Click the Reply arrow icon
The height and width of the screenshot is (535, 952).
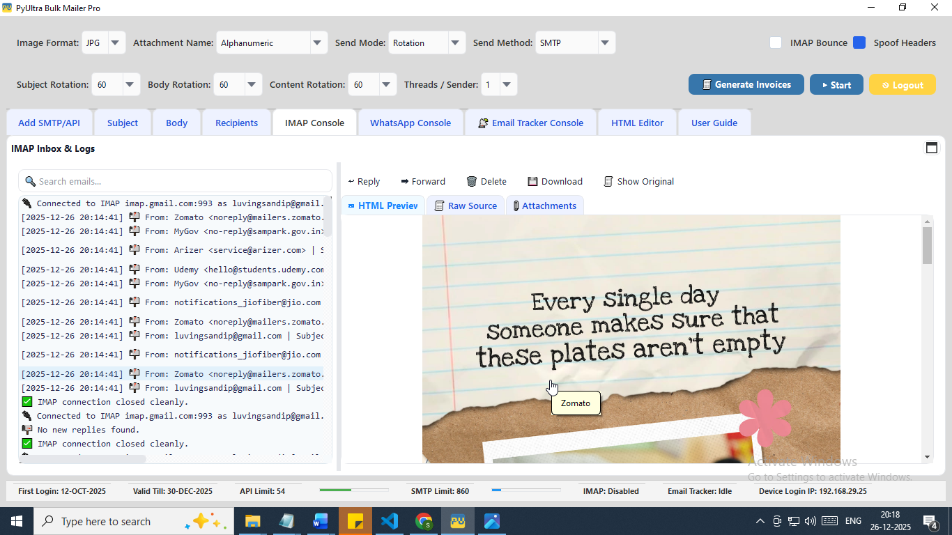351,181
